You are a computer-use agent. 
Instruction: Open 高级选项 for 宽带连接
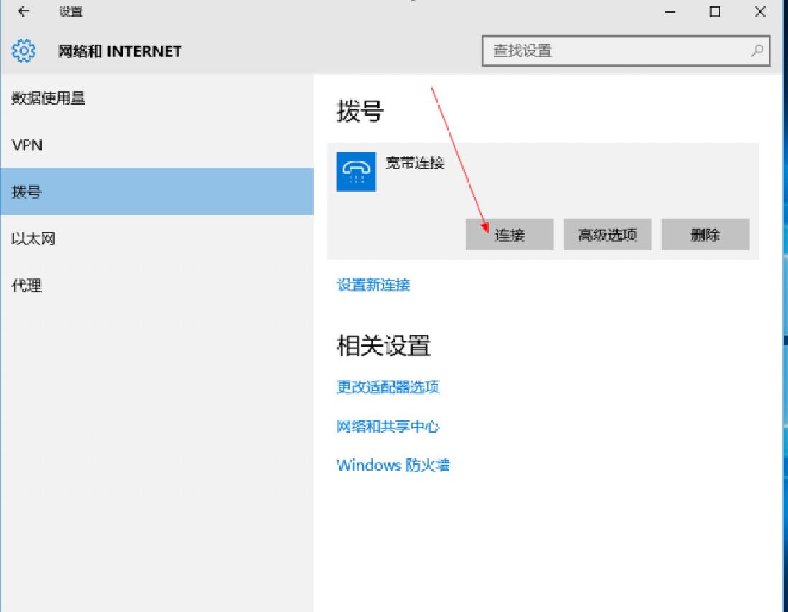pos(608,234)
